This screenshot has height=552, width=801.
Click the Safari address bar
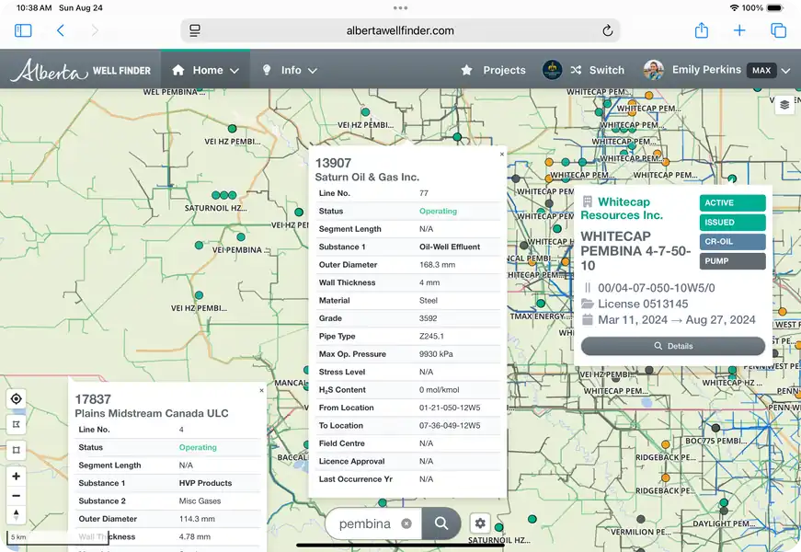(400, 30)
